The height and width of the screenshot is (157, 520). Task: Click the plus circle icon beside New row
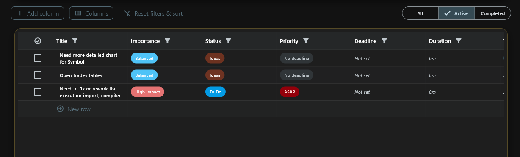(x=60, y=109)
